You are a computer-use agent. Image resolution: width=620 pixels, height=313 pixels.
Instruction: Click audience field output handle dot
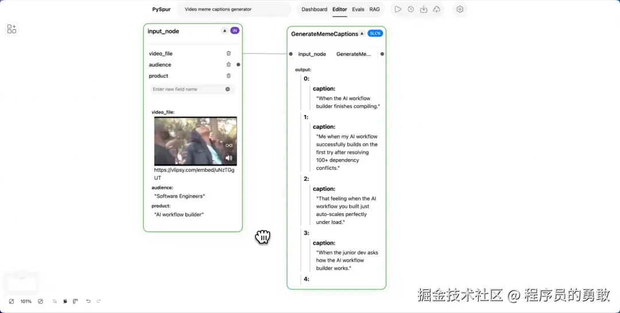[238, 64]
